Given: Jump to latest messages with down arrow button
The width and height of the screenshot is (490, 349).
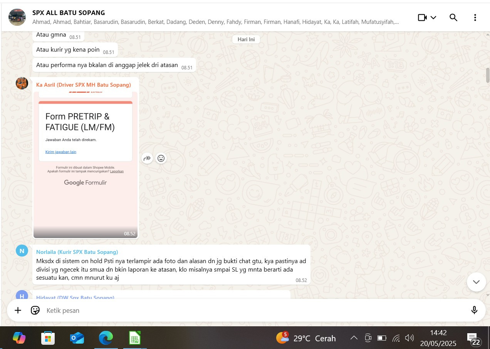Looking at the screenshot, I should point(476,282).
